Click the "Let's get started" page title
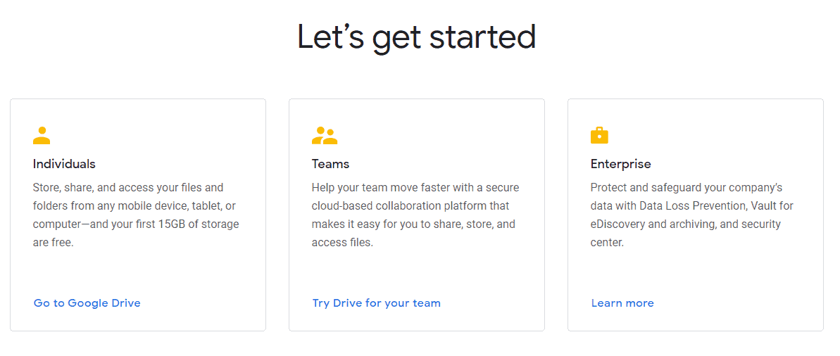840x356 pixels. (416, 37)
